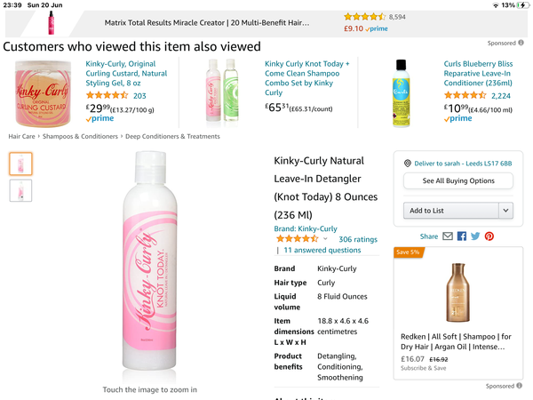Open Deep Conditioners & Treatments breadcrumb
Viewport: 533px width, 400px height.
[172, 137]
